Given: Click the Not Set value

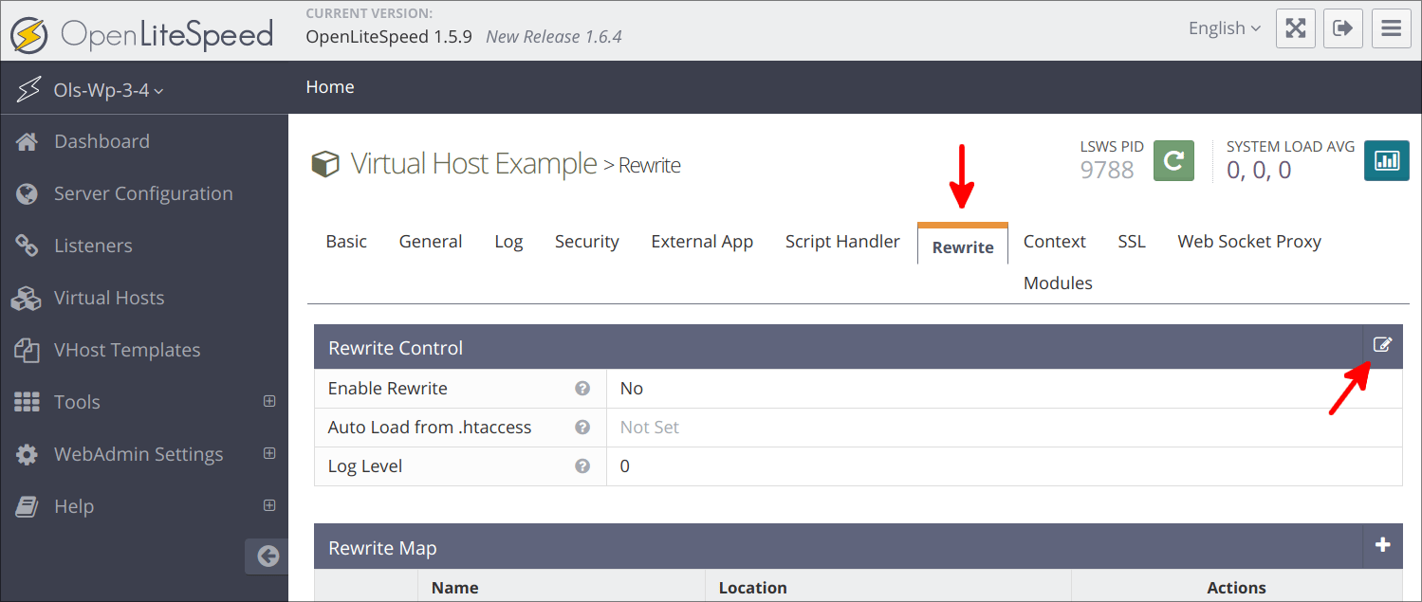Looking at the screenshot, I should pyautogui.click(x=650, y=428).
